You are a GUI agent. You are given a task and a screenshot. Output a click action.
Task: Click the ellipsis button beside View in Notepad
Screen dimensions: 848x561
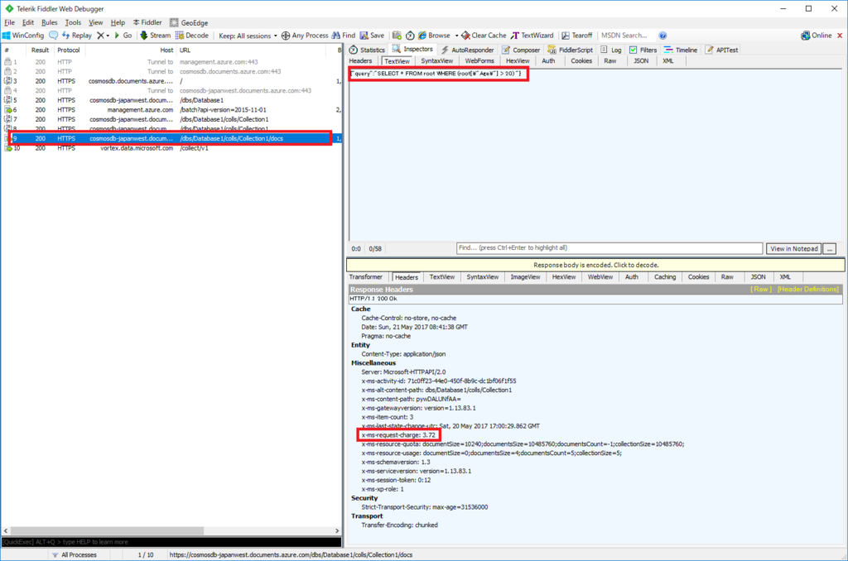coord(830,248)
